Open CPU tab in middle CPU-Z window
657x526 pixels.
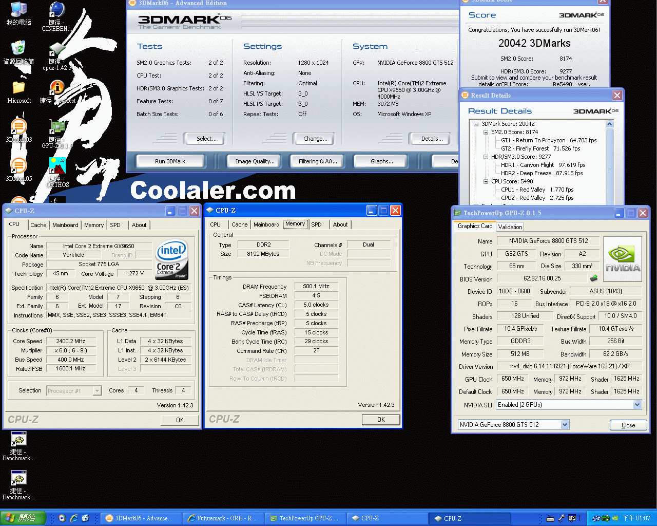pos(216,224)
